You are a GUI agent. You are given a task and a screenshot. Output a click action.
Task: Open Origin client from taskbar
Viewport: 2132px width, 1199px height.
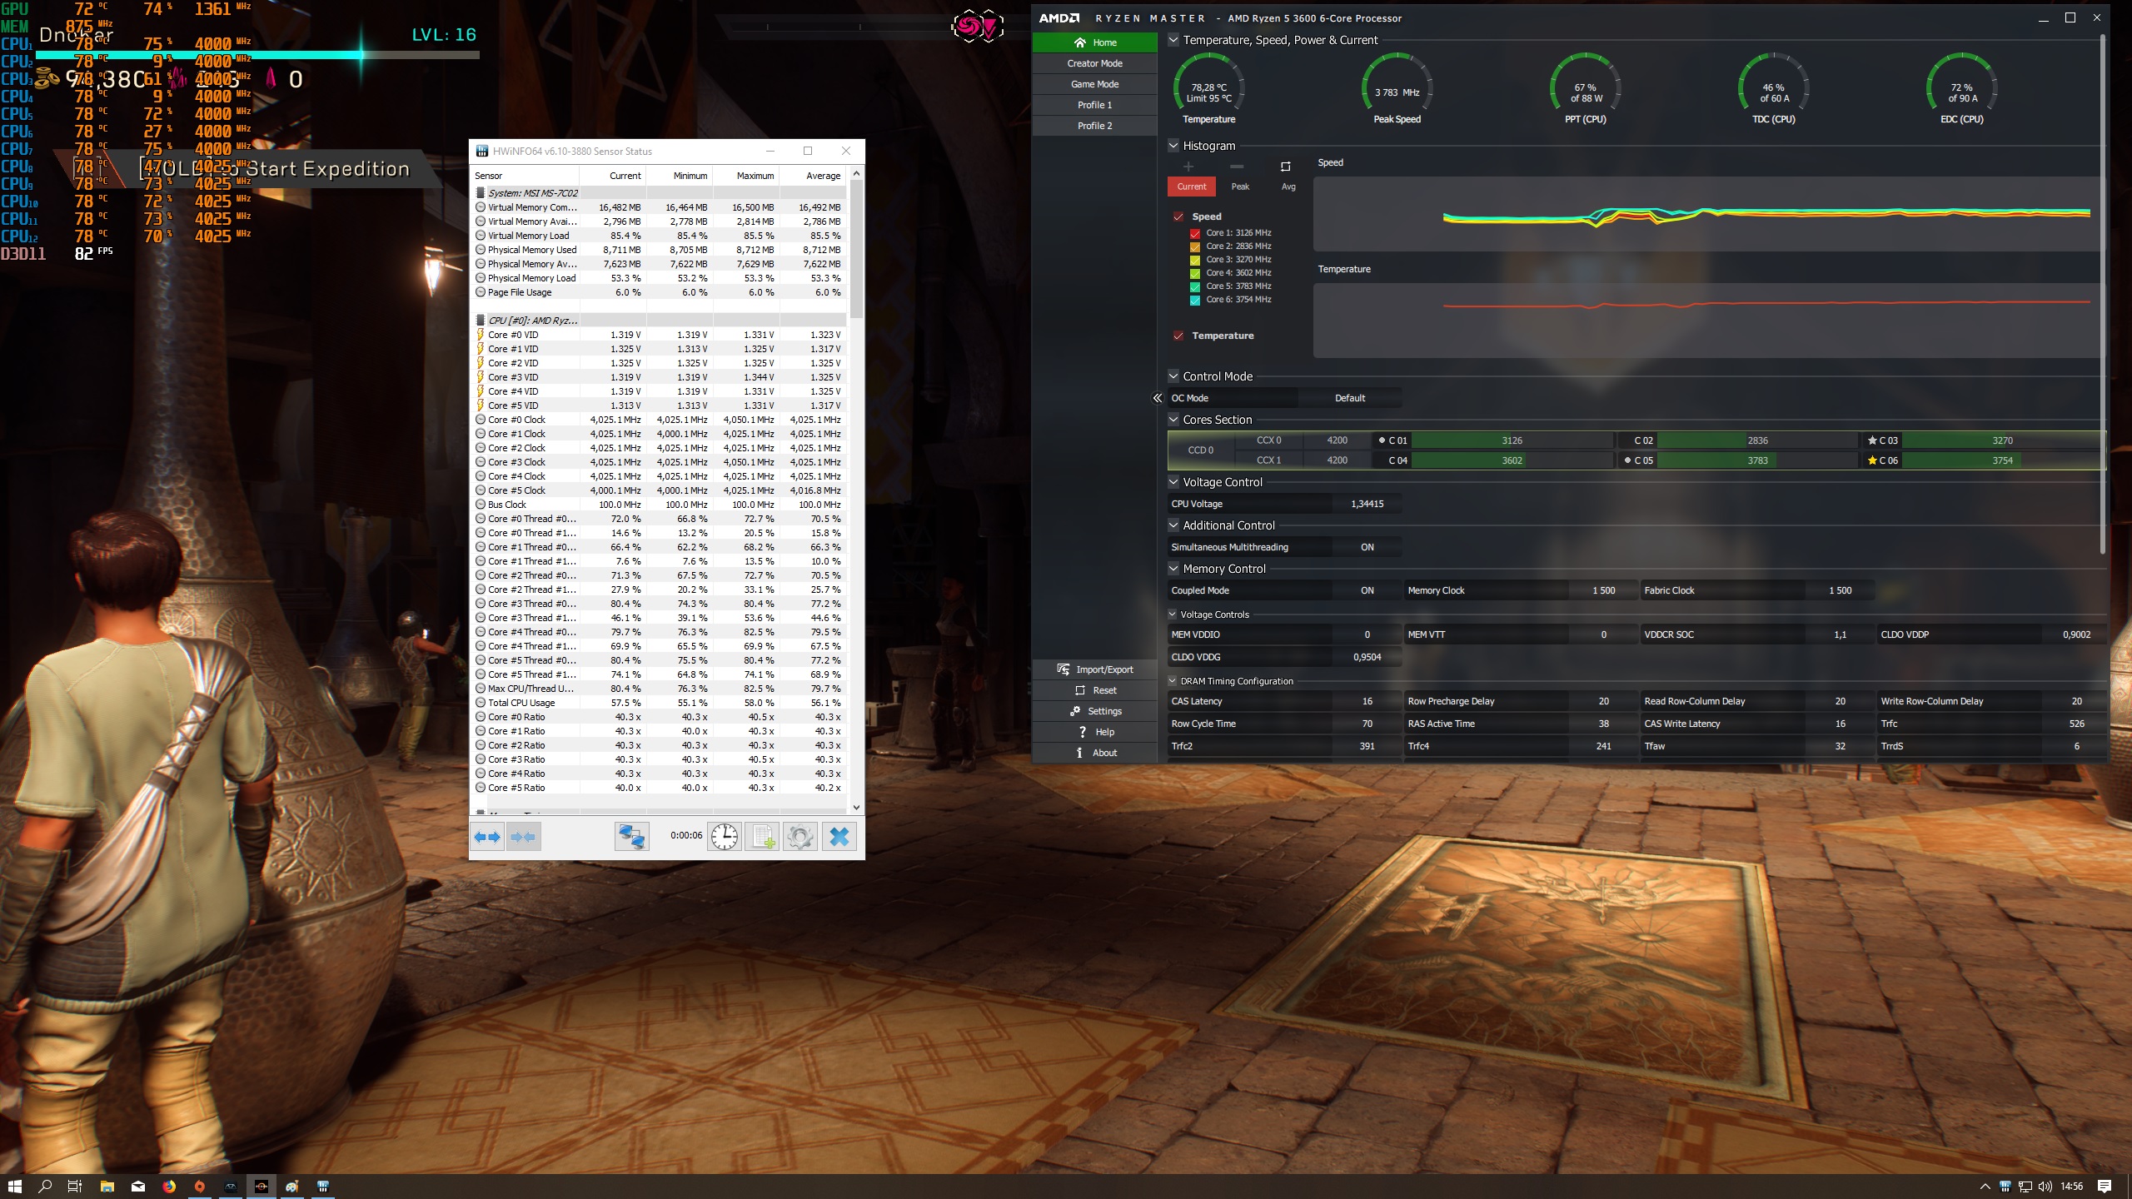200,1187
